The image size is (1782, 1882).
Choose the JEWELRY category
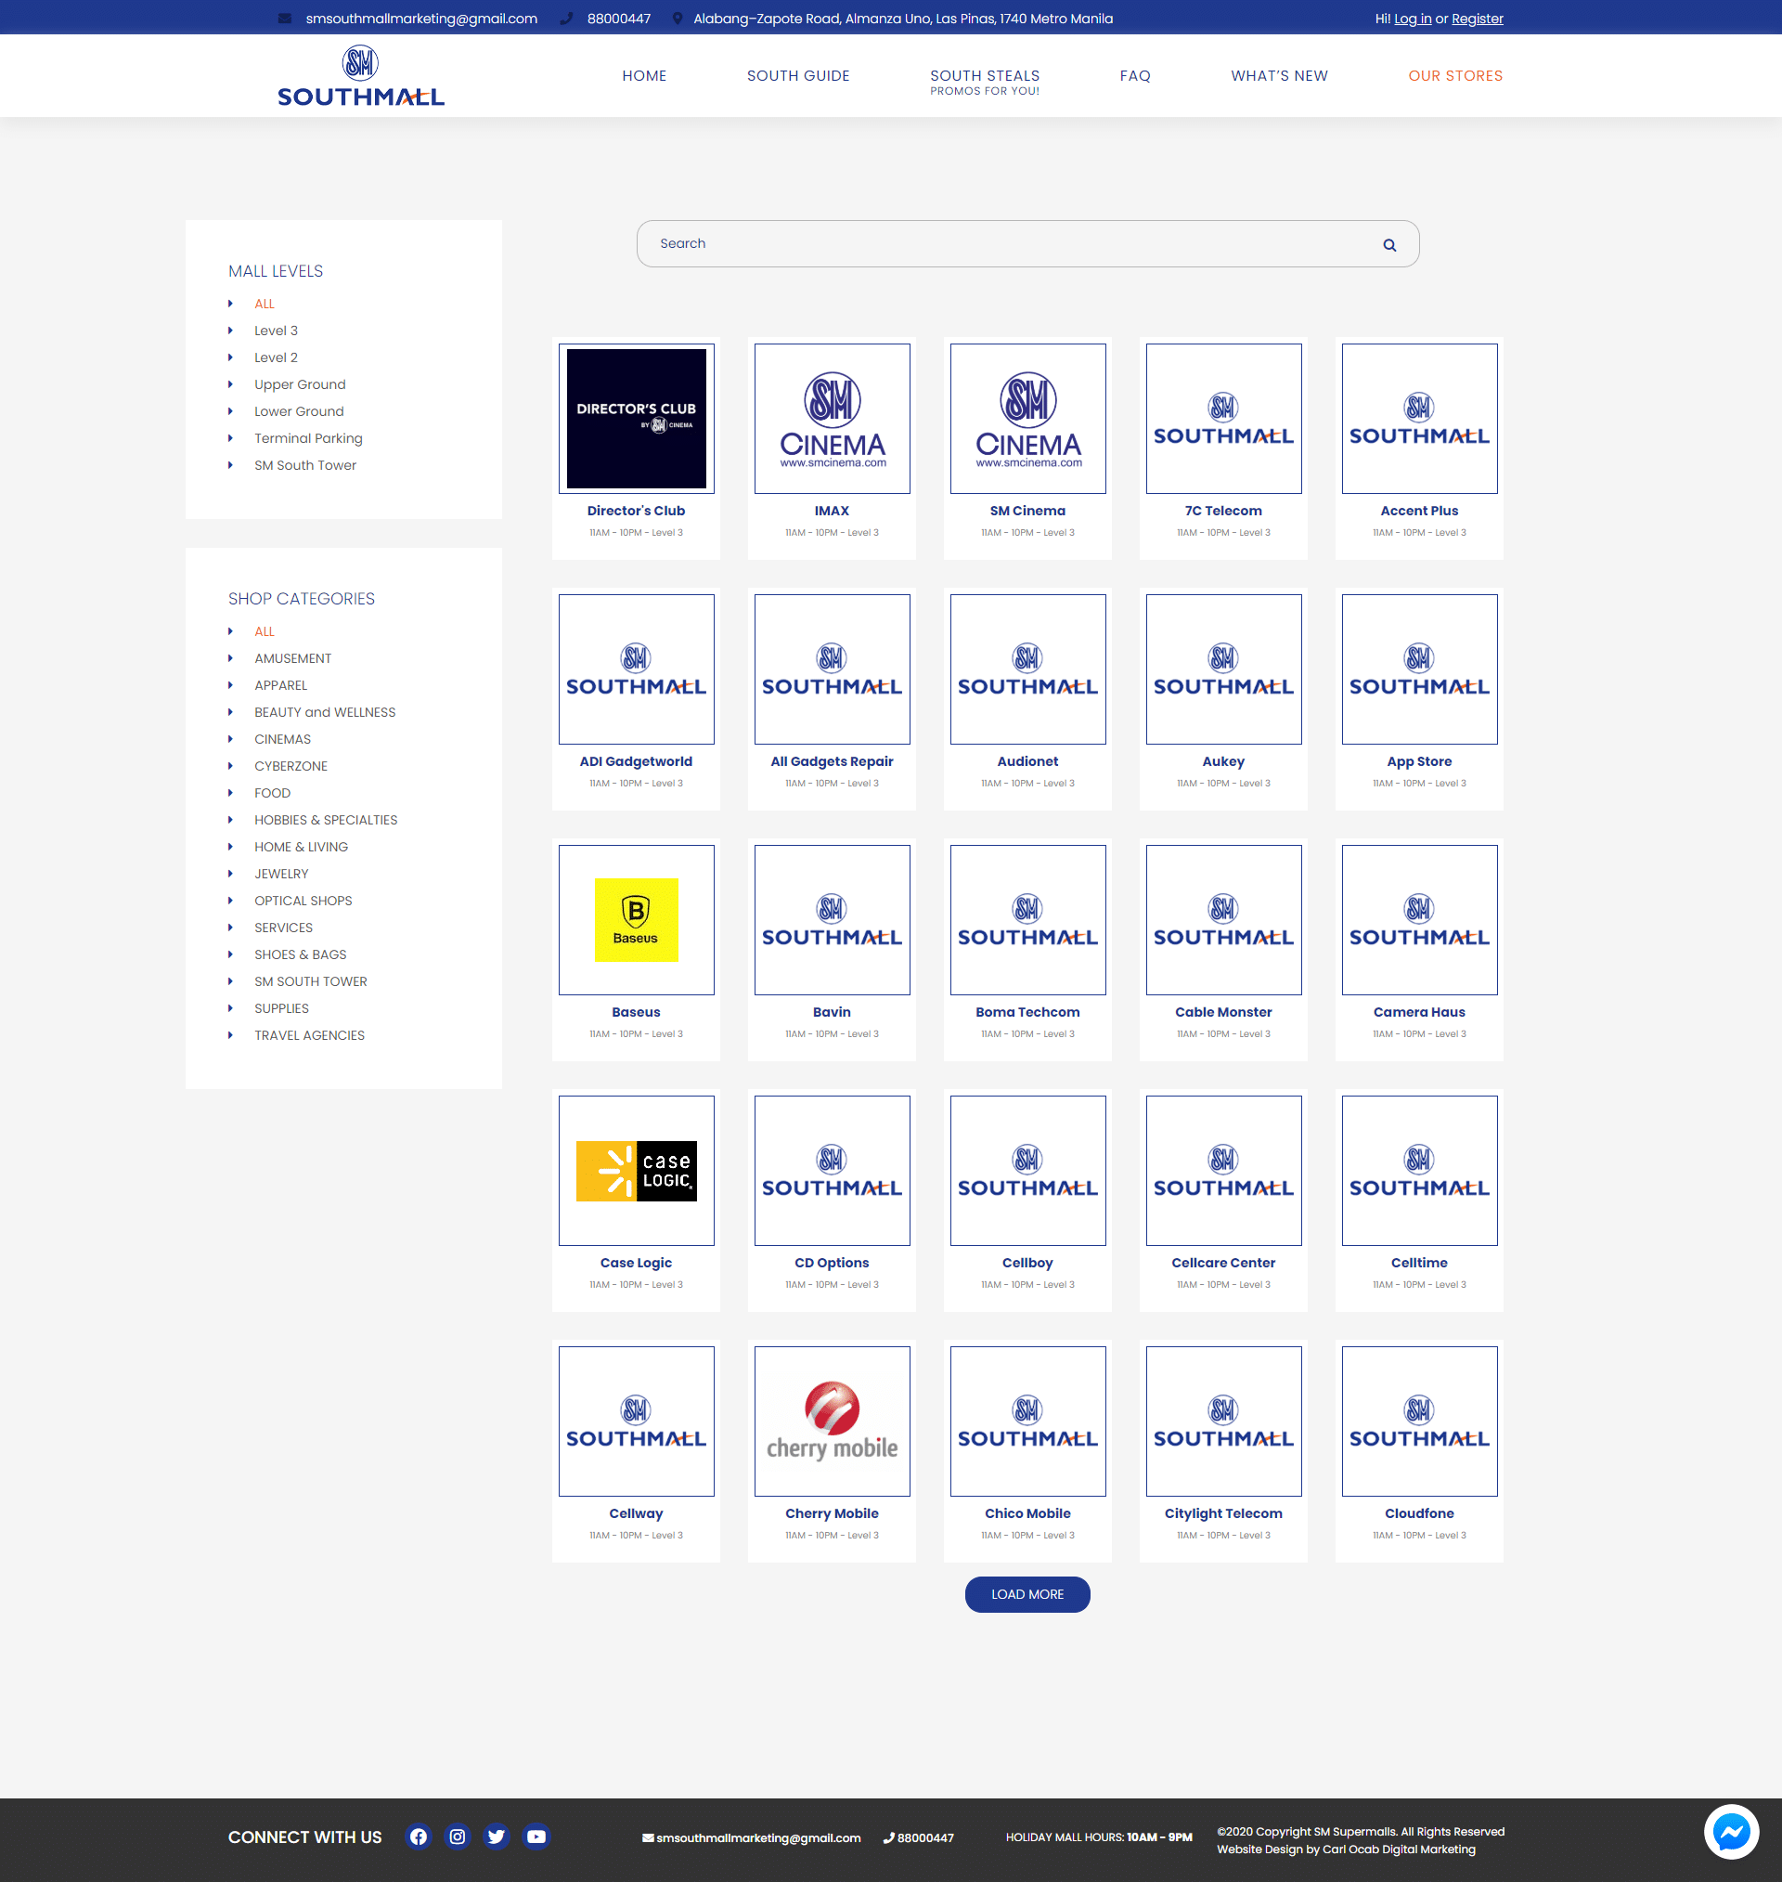click(x=281, y=874)
